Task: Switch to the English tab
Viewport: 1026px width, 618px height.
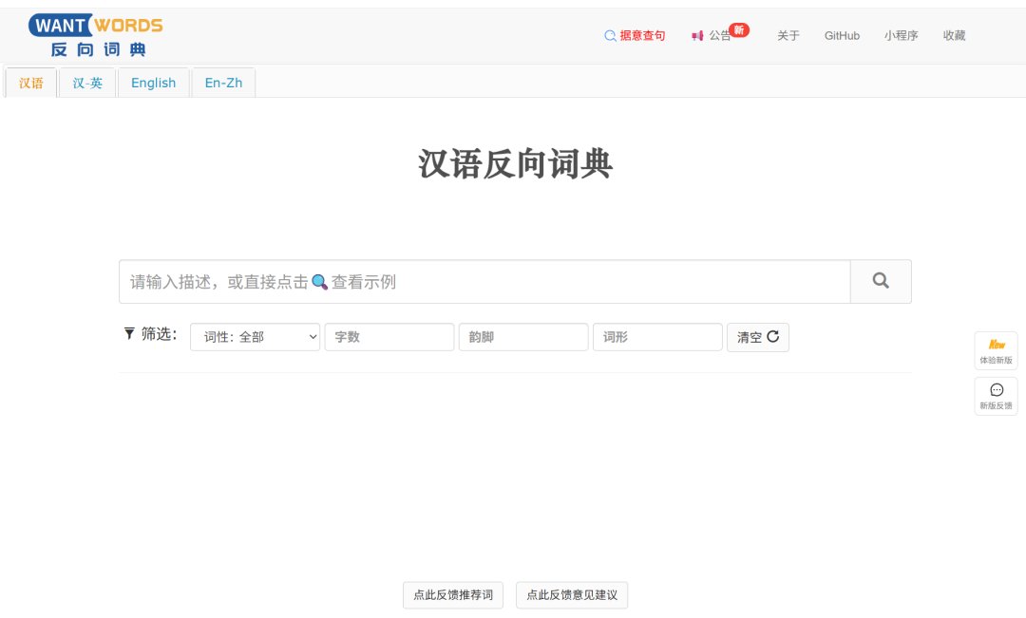Action: [153, 83]
